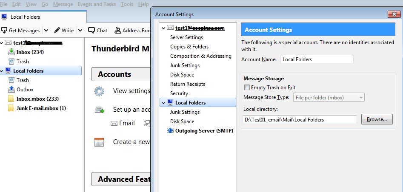403x192 pixels.
Task: Select the Outbox folder label
Action: tap(25, 90)
